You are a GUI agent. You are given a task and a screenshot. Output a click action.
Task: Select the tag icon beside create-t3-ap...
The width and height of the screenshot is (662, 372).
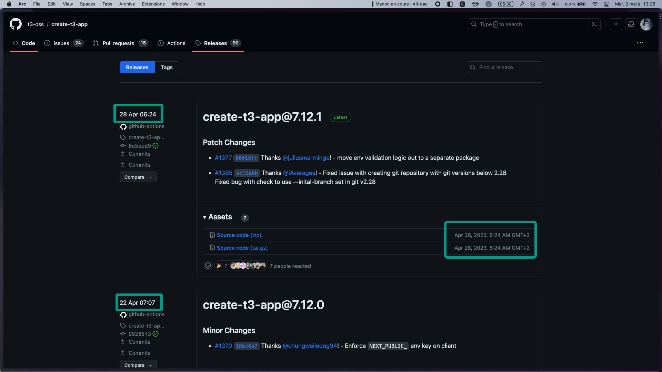(x=123, y=137)
